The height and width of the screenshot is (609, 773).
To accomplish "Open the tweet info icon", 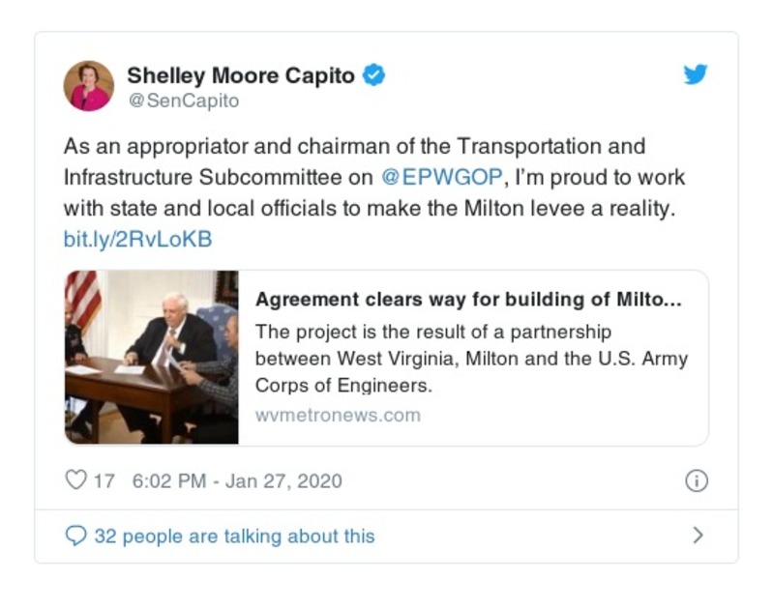I will point(696,480).
